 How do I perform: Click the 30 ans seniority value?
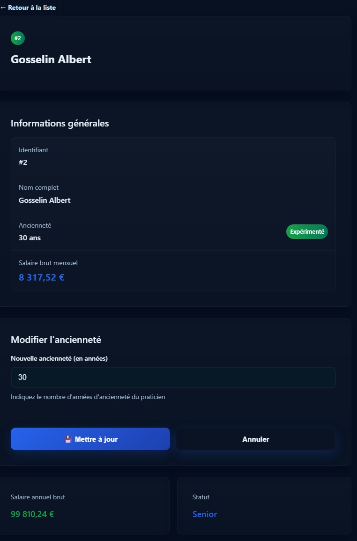click(30, 237)
